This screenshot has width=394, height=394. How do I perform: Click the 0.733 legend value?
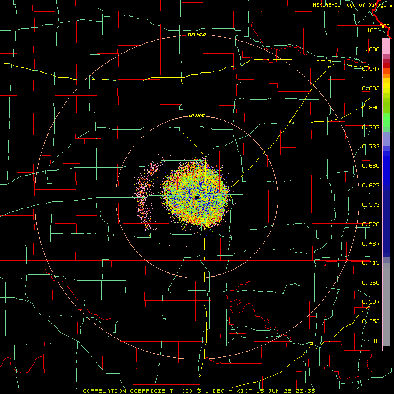(x=371, y=147)
